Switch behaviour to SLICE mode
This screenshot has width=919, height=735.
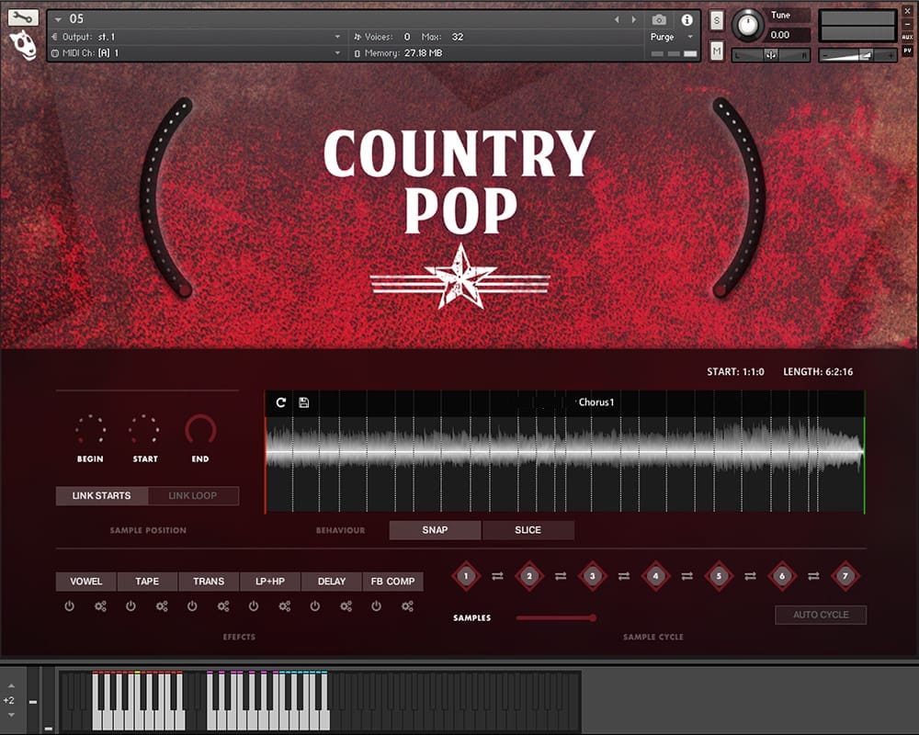click(528, 530)
